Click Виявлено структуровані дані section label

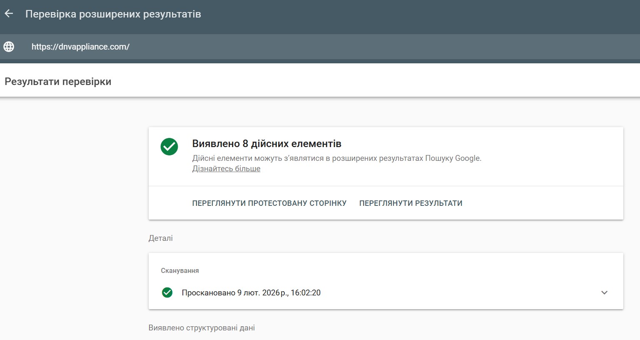[x=202, y=328]
